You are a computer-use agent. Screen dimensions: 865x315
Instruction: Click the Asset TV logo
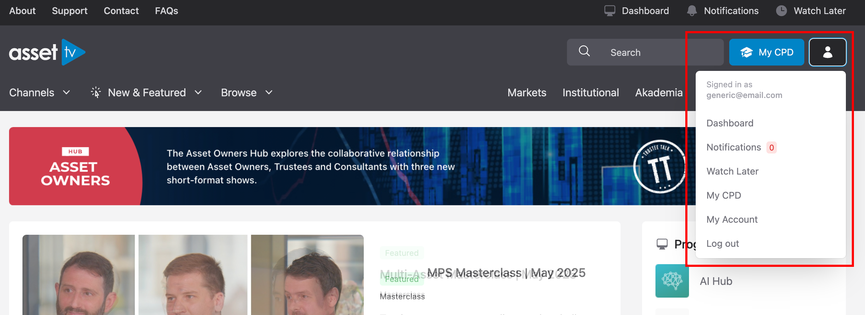coord(47,52)
